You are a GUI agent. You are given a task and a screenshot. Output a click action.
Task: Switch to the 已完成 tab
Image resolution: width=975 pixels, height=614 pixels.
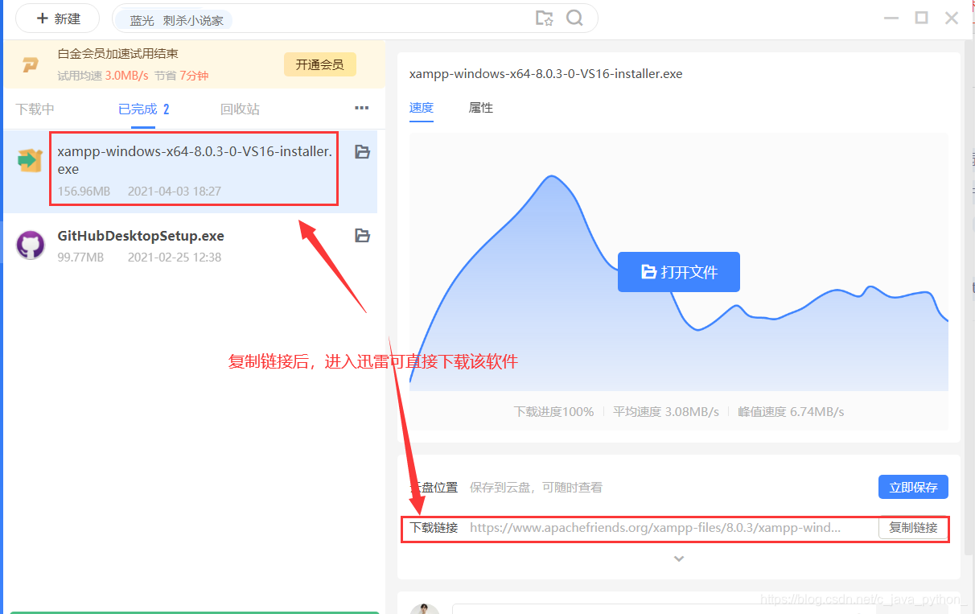click(143, 109)
